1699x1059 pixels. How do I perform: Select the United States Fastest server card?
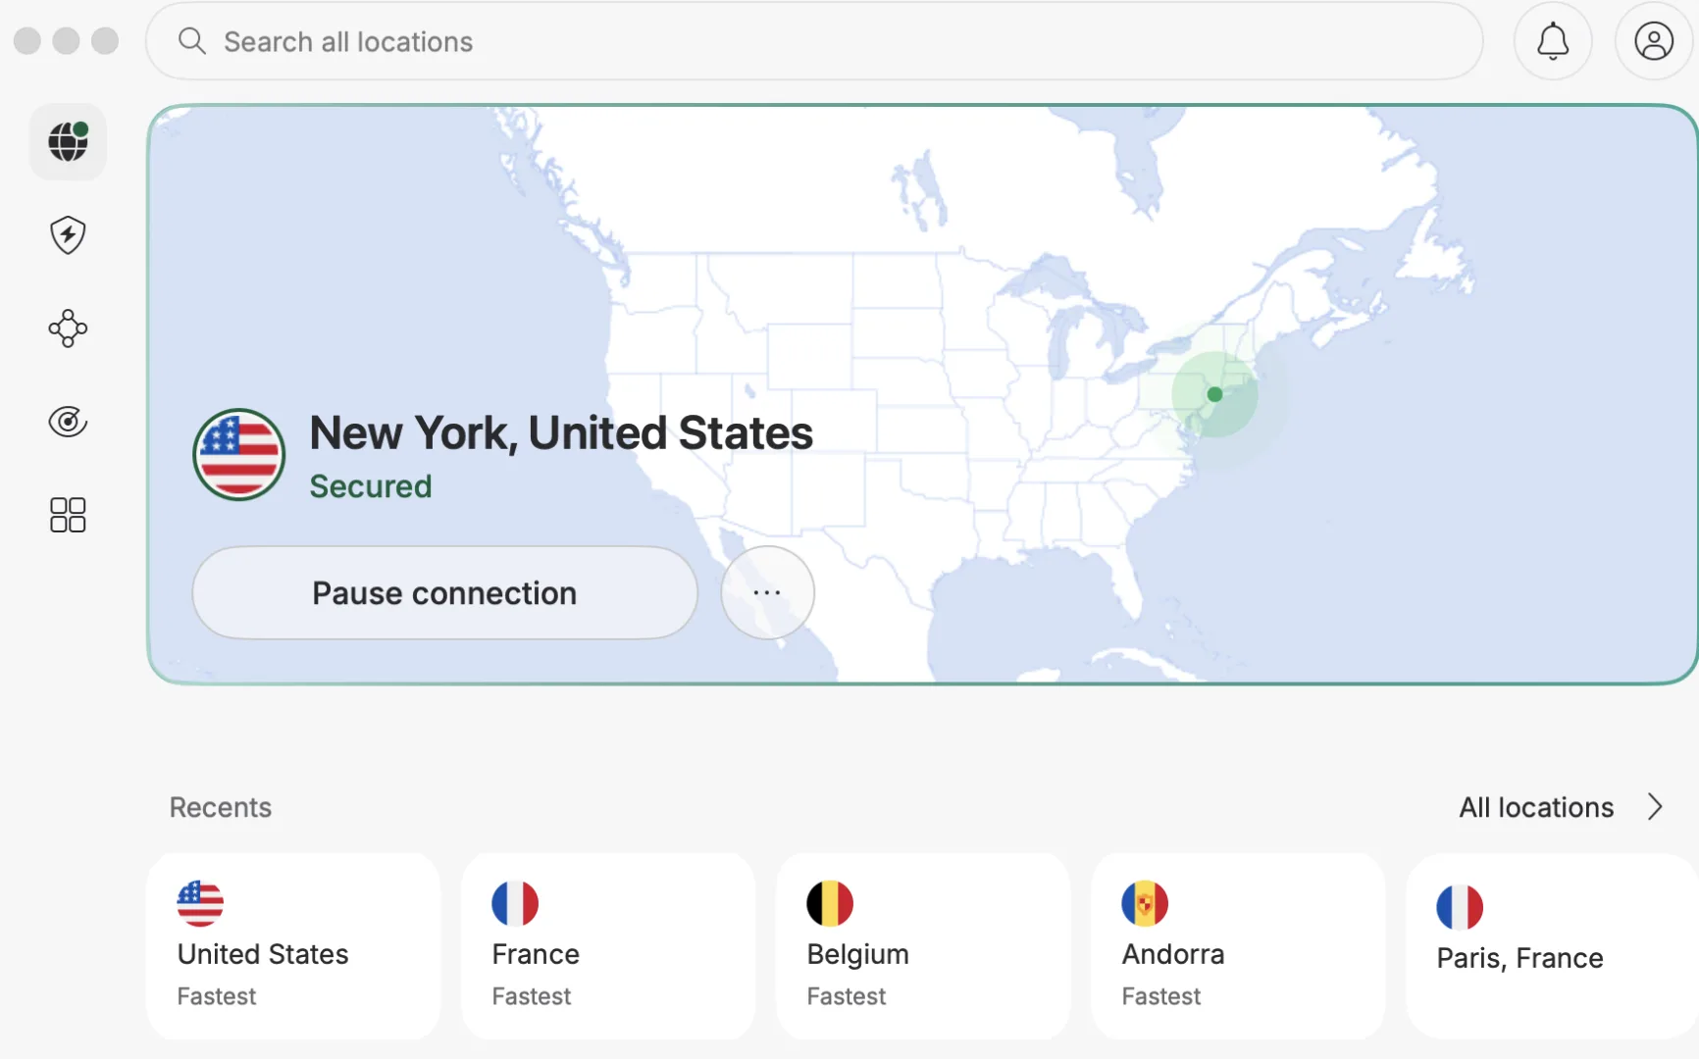coord(293,944)
